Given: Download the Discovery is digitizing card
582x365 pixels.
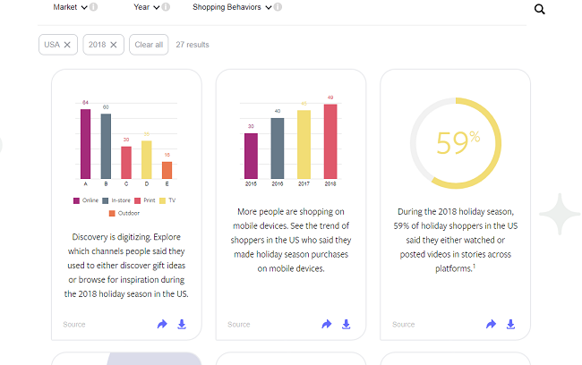Looking at the screenshot, I should click(x=182, y=324).
